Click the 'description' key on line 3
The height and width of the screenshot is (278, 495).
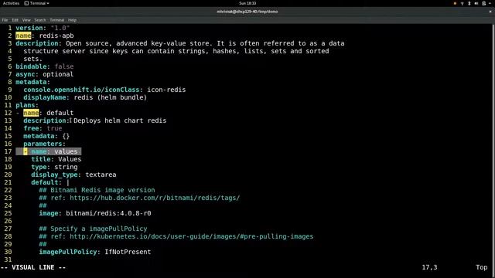tap(37, 43)
